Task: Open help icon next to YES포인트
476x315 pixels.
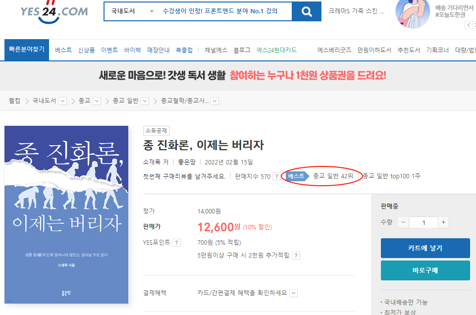Action: 177,243
